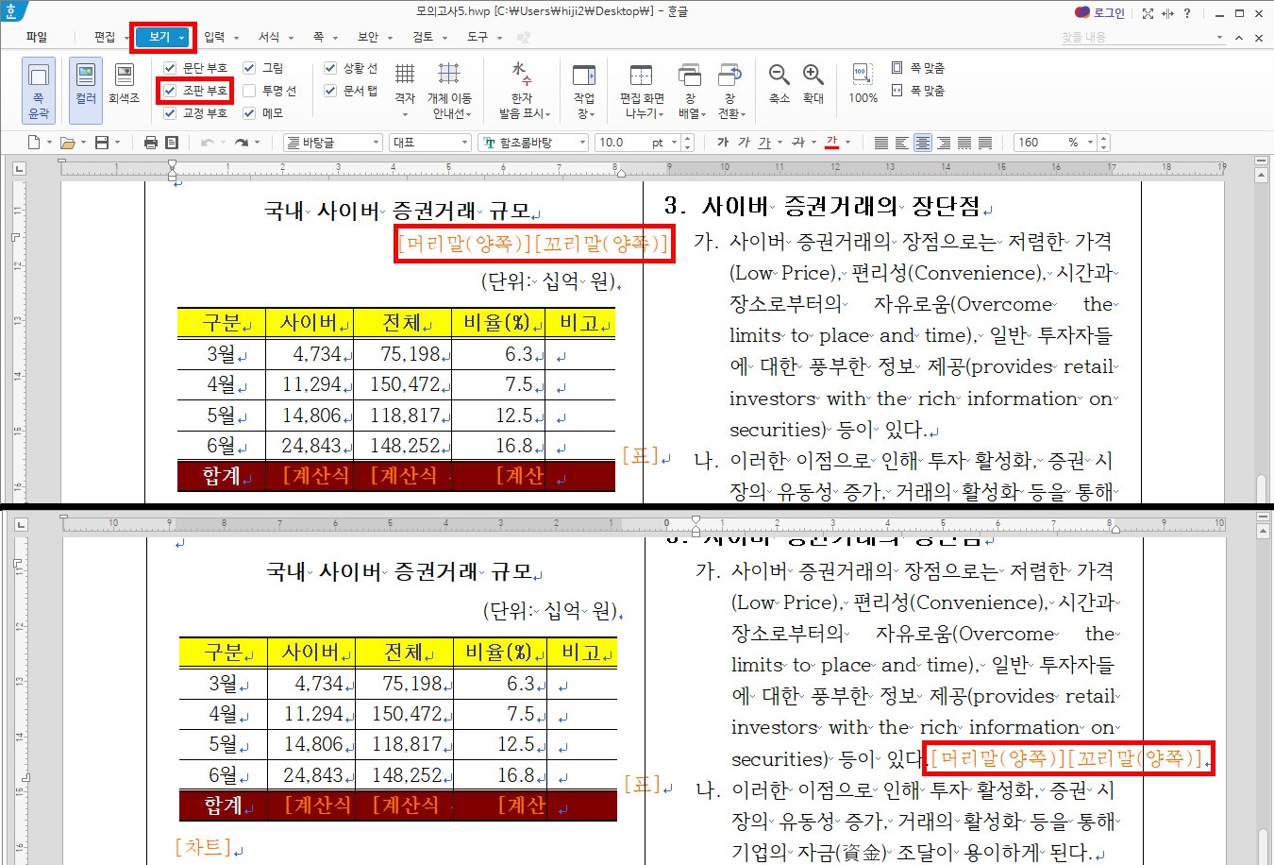
Task: Expand the save icon dropdown arrow
Action: click(x=117, y=143)
